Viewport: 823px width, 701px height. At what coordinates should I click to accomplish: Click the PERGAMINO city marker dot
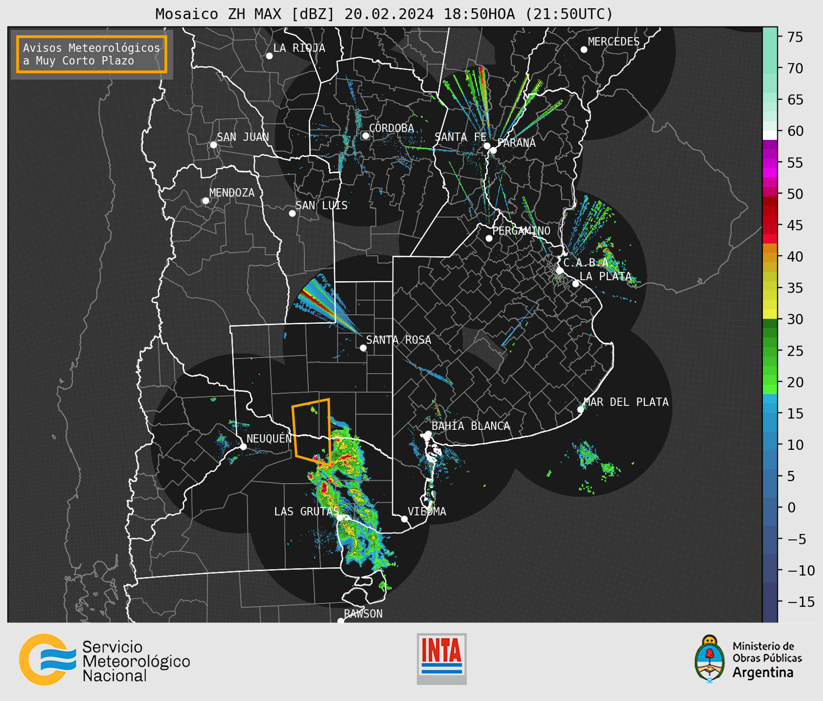[x=489, y=238]
